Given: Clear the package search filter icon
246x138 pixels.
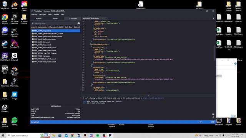Looking at the screenshot, I should 78,23.
